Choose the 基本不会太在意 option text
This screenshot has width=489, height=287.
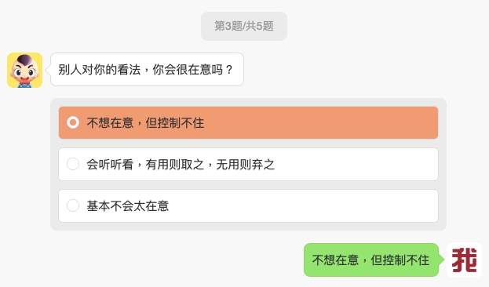128,206
